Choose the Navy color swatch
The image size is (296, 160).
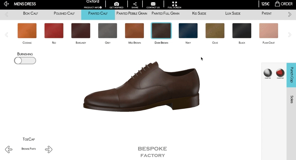pos(188,31)
